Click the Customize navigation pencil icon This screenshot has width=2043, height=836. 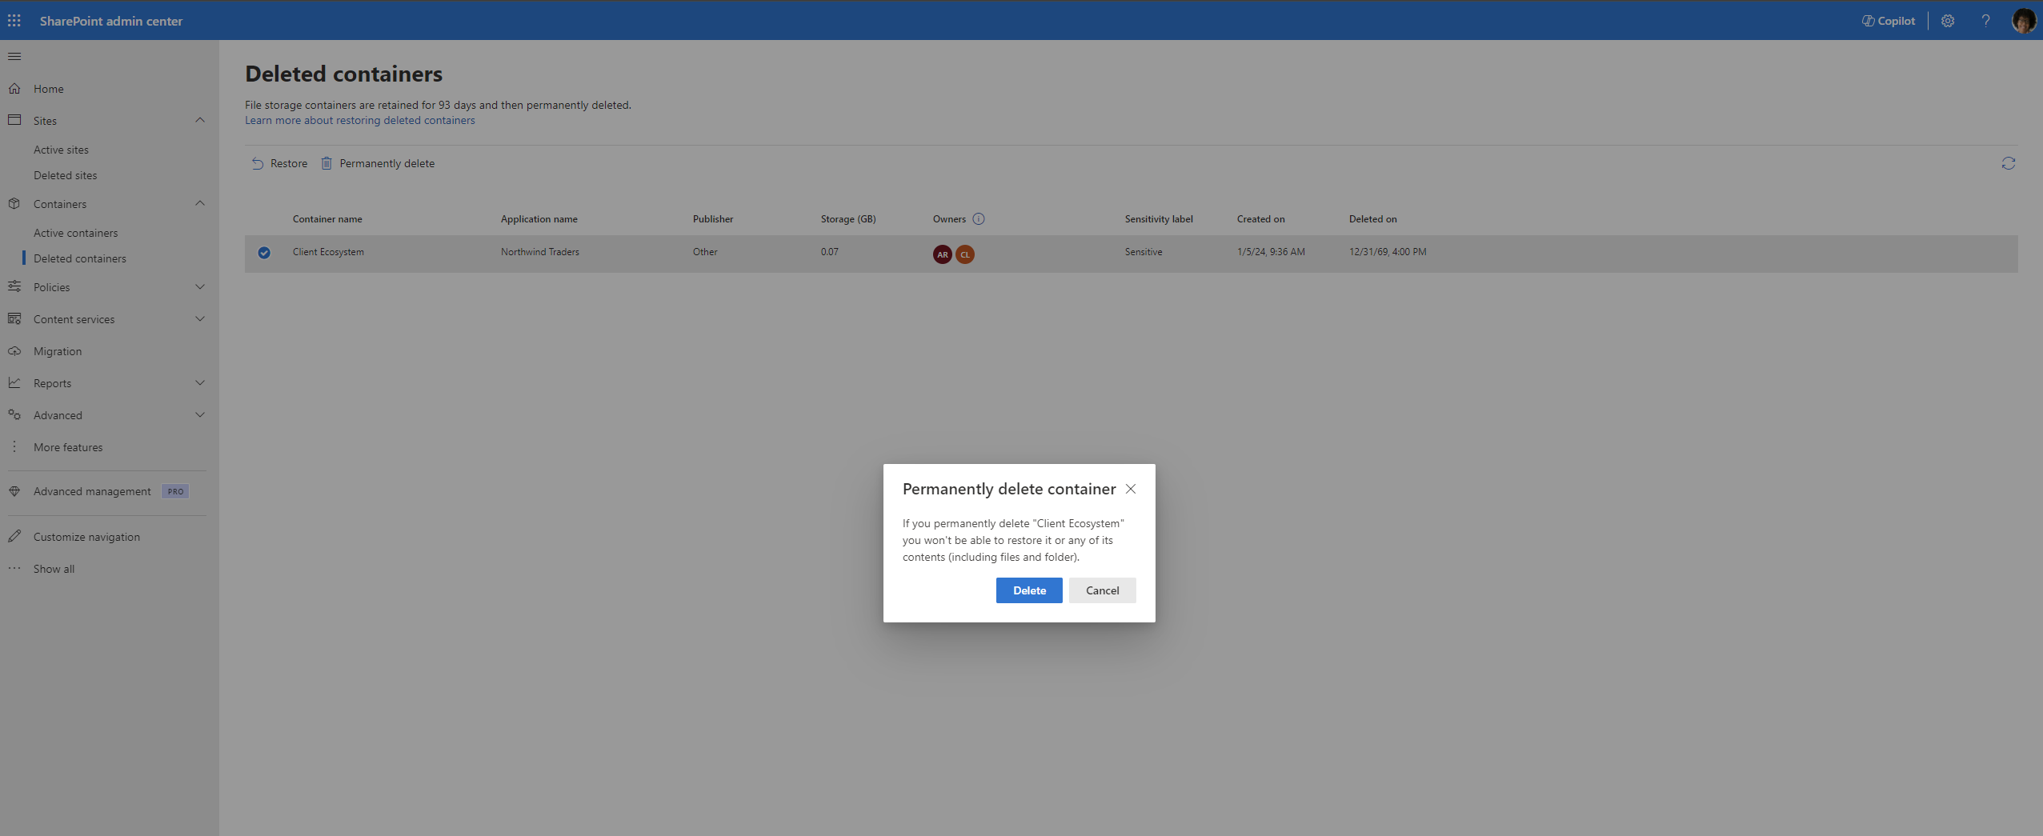point(14,536)
